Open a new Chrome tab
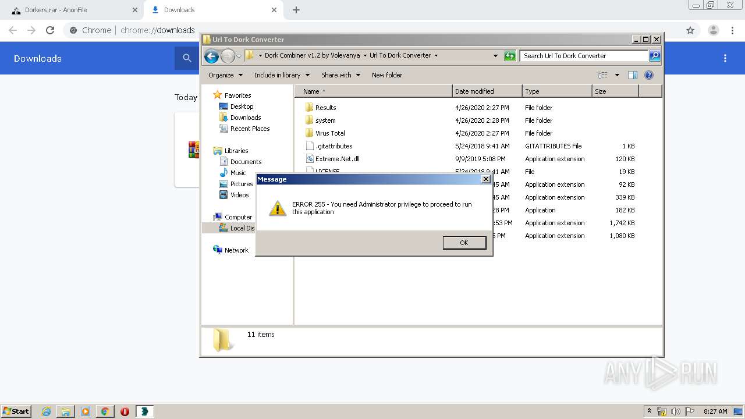 pyautogui.click(x=296, y=10)
